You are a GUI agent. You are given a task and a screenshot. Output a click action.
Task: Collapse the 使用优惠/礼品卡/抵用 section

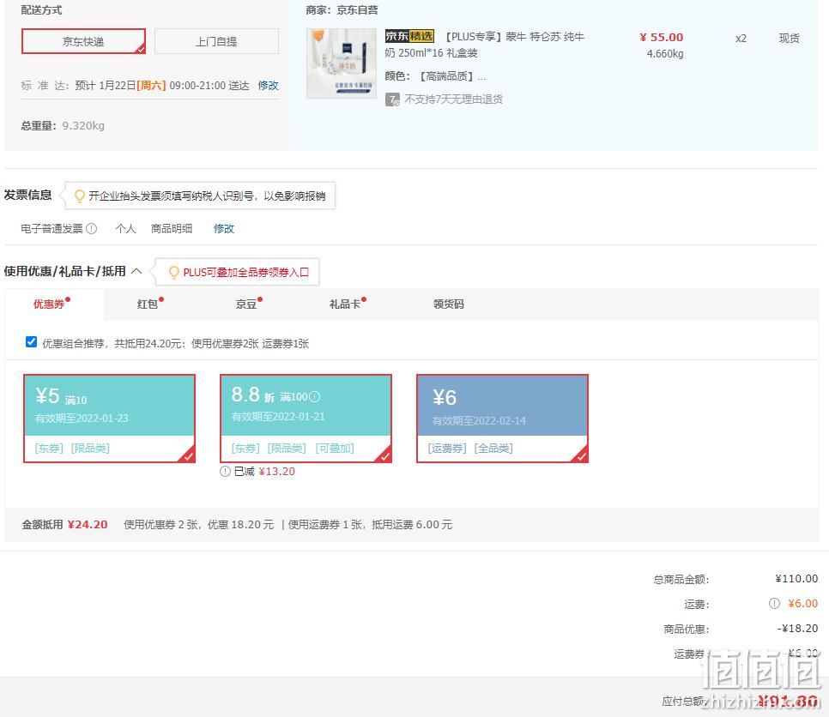136,271
